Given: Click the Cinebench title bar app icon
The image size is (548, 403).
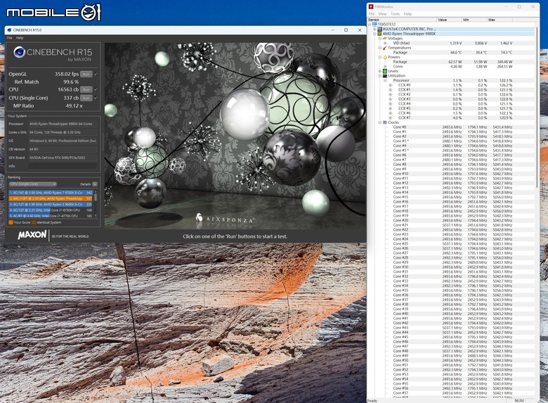Looking at the screenshot, I should click(x=9, y=30).
